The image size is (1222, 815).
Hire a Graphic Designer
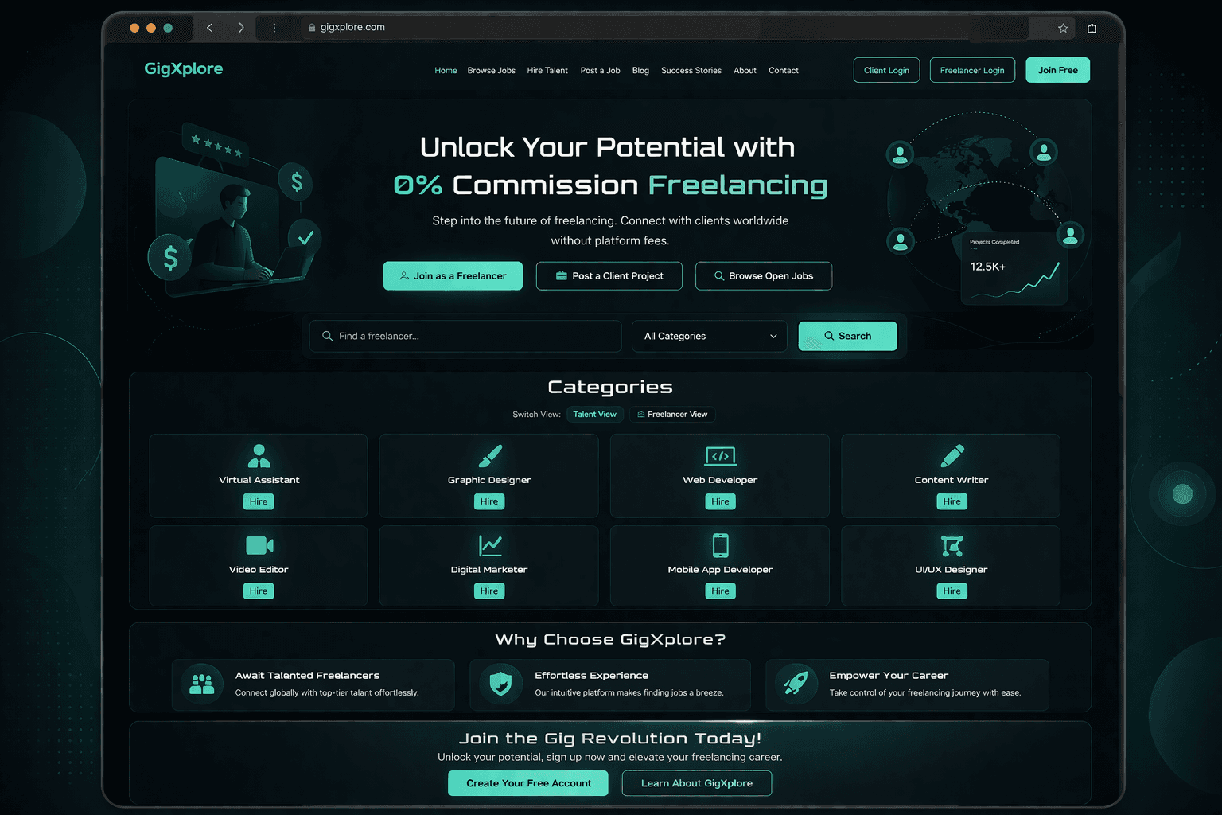[489, 501]
